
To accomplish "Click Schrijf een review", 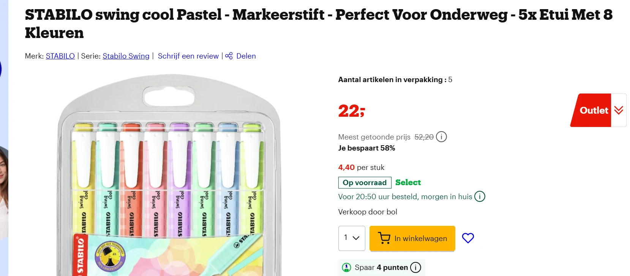I will click(188, 56).
